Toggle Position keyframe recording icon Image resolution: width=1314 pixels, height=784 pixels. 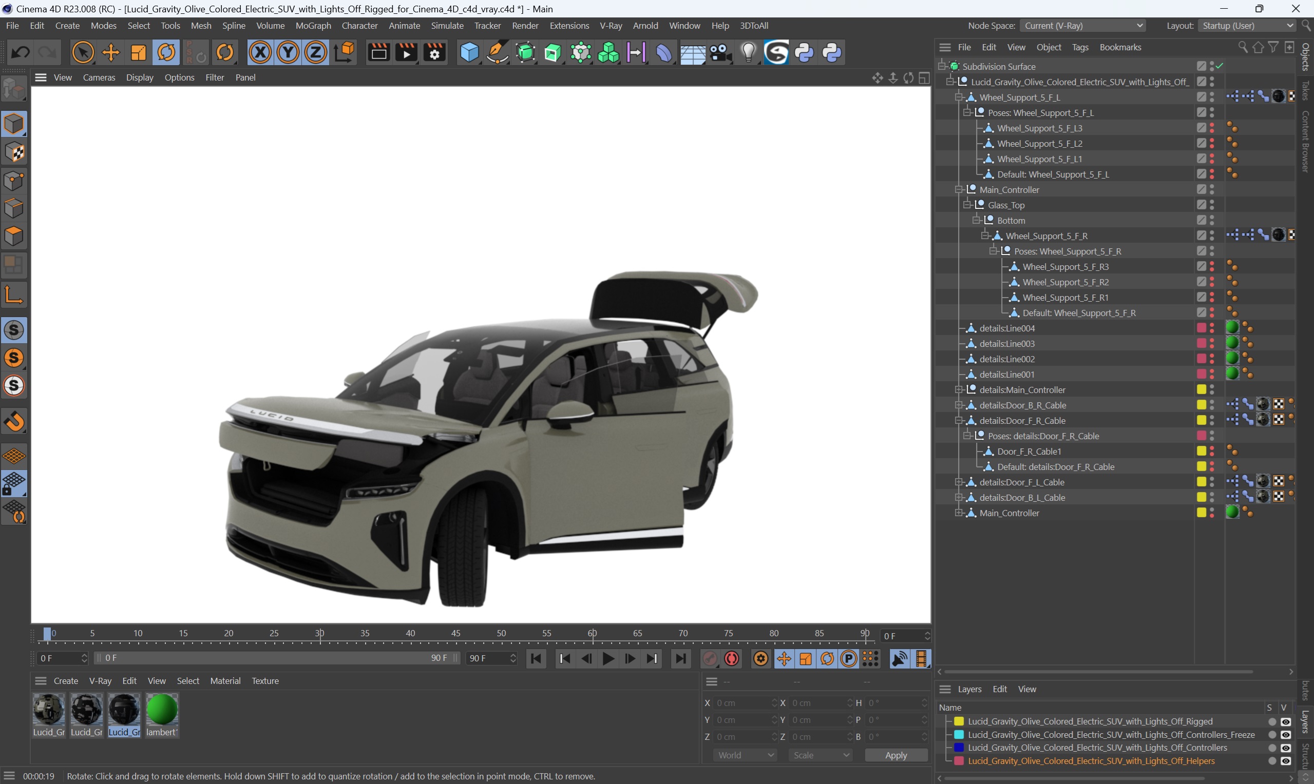coord(784,658)
